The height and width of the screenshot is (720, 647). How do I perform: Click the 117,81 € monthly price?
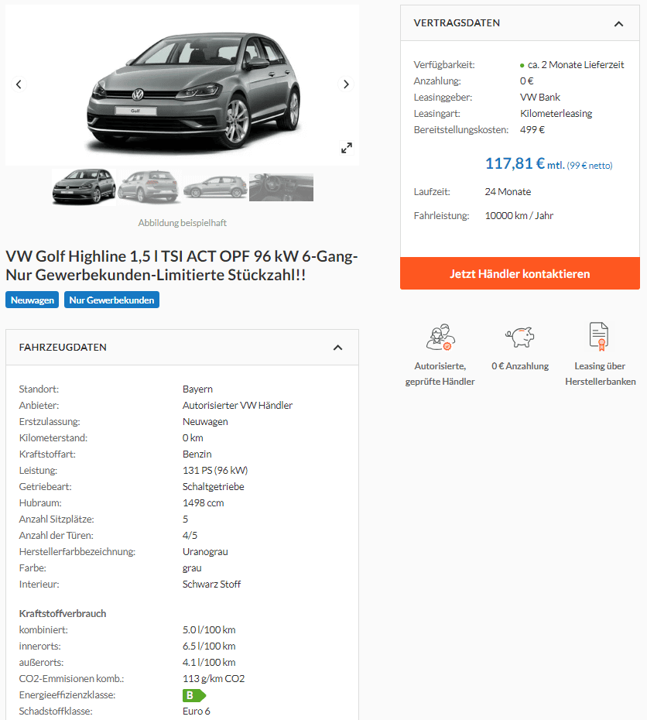pyautogui.click(x=515, y=163)
